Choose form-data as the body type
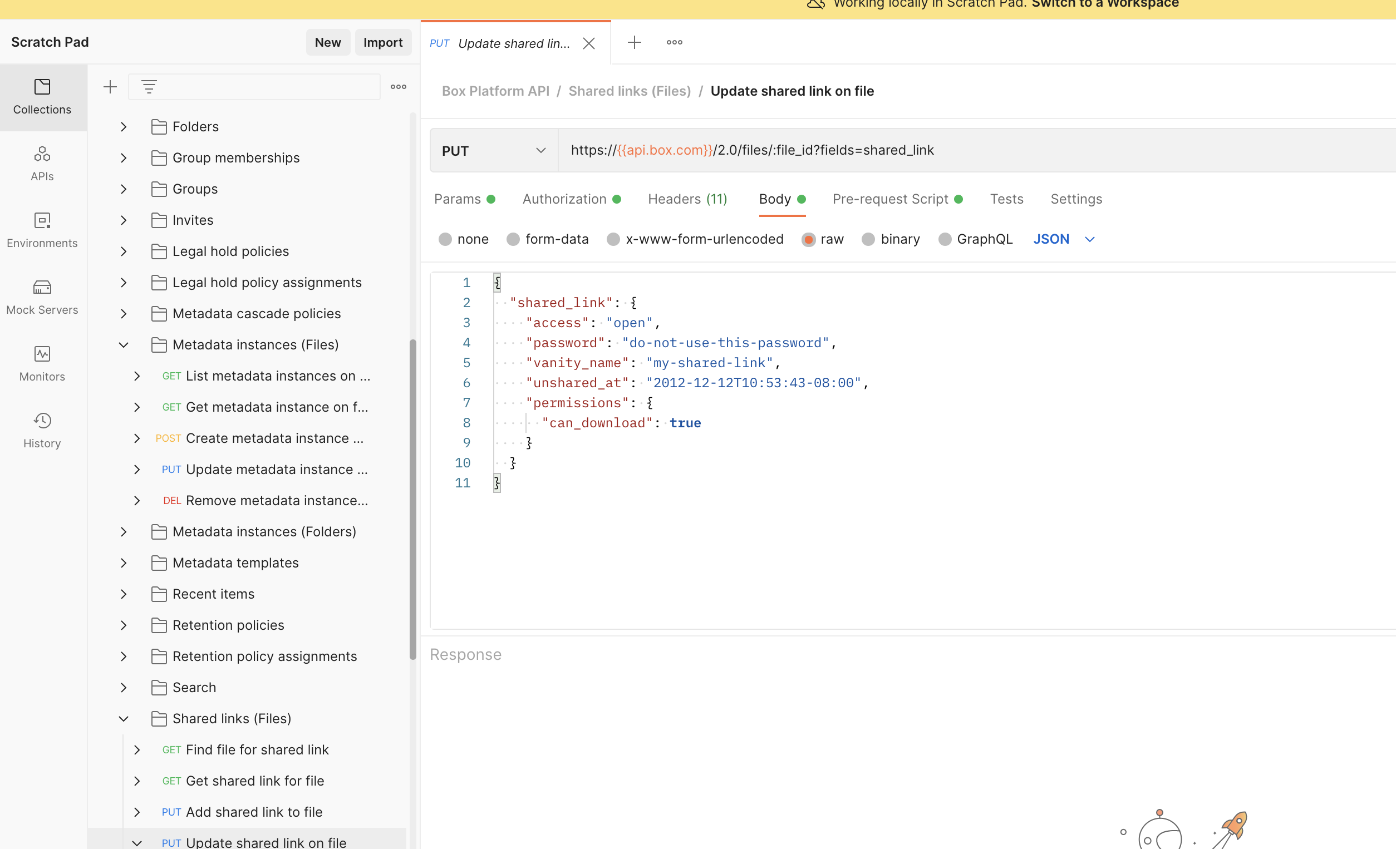 point(513,239)
